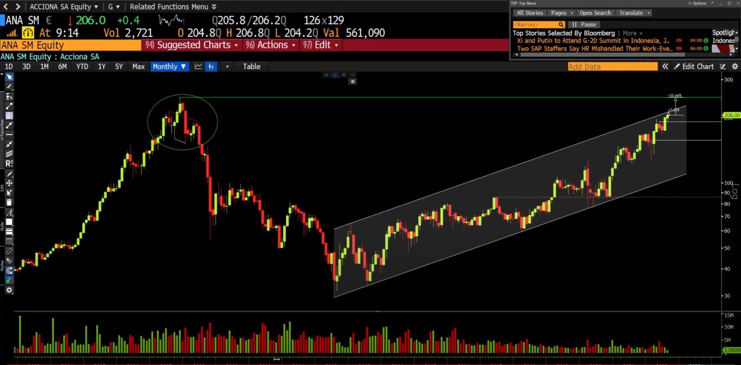Click the Table view button
The image size is (741, 365).
click(252, 66)
